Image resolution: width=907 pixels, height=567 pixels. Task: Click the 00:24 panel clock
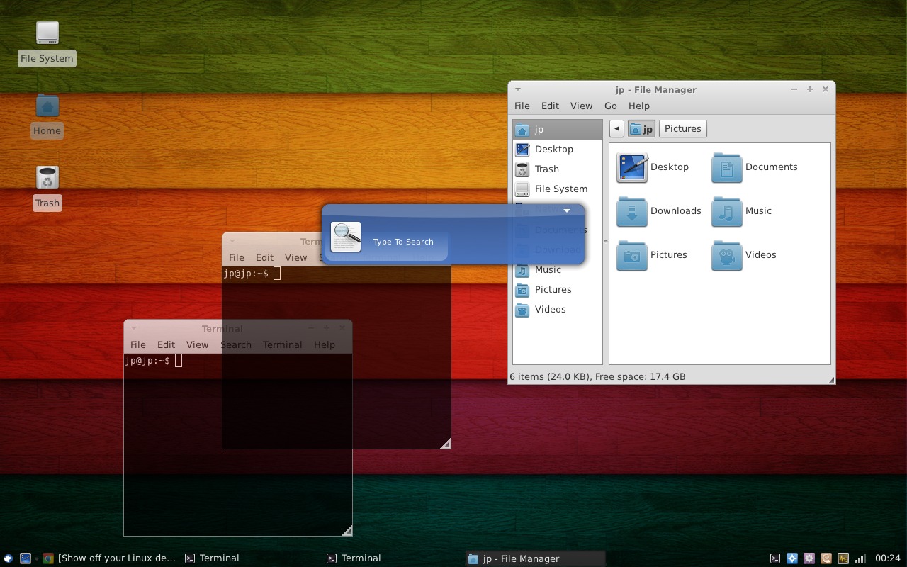click(888, 558)
